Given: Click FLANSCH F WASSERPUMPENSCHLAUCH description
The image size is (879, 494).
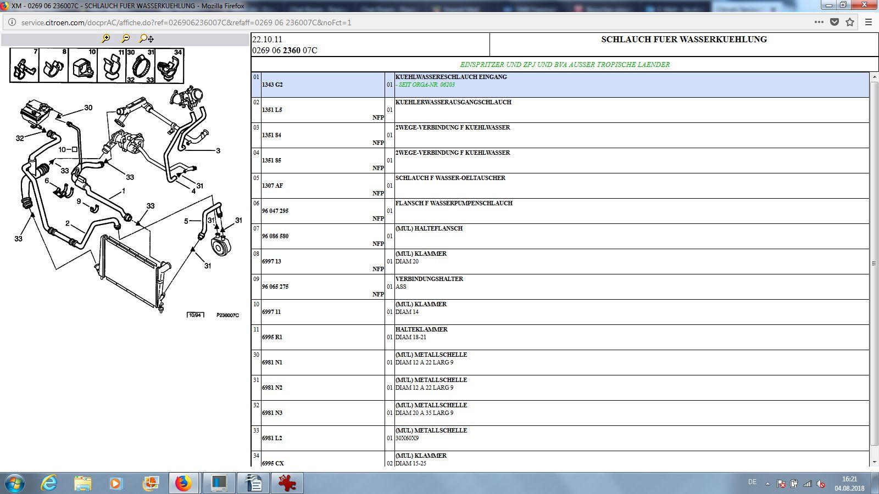Looking at the screenshot, I should (454, 203).
